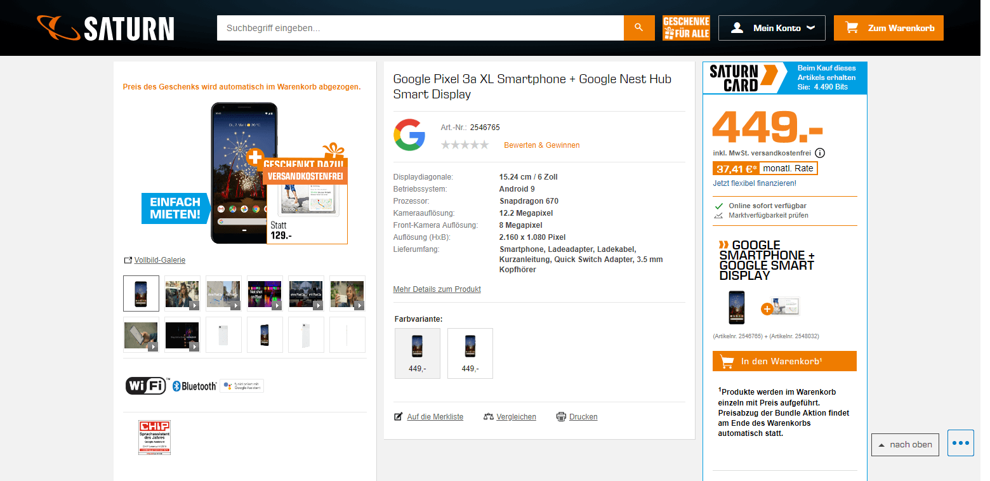Play the fifth video thumbnail in top row
The height and width of the screenshot is (481, 990).
tap(306, 293)
